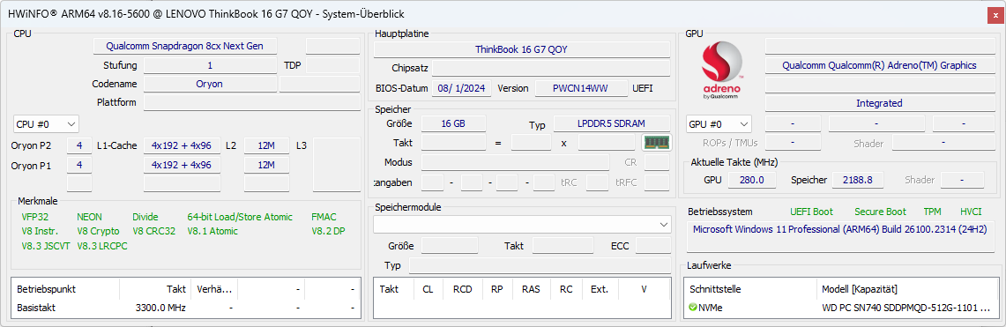Select the Windows 11 Professional OS text box
Viewport: 1006px width, 327px height.
(x=840, y=236)
